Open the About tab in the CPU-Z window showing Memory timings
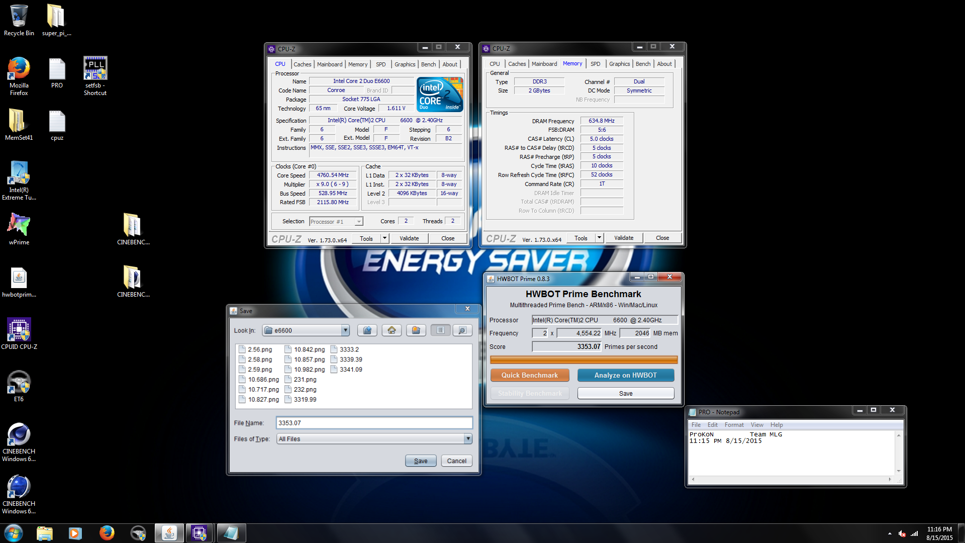965x543 pixels. click(664, 64)
